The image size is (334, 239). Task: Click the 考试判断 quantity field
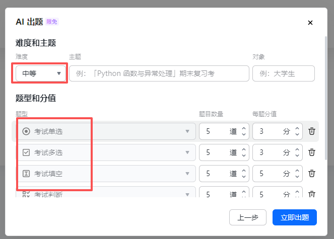coord(224,192)
